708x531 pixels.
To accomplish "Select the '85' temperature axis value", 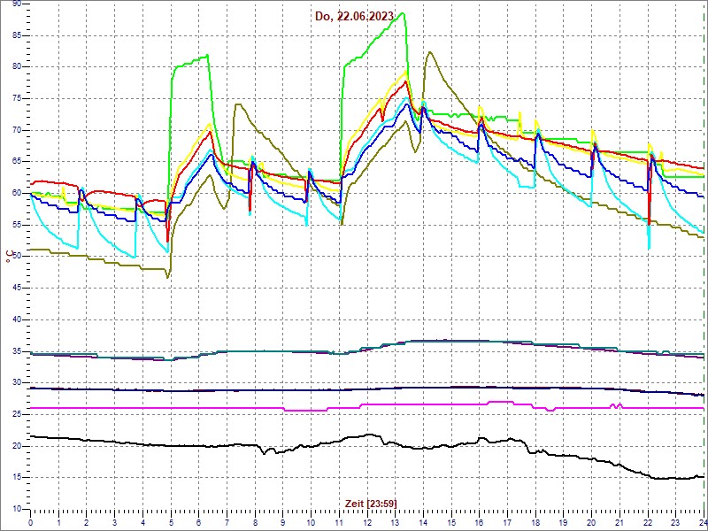I will click(18, 35).
